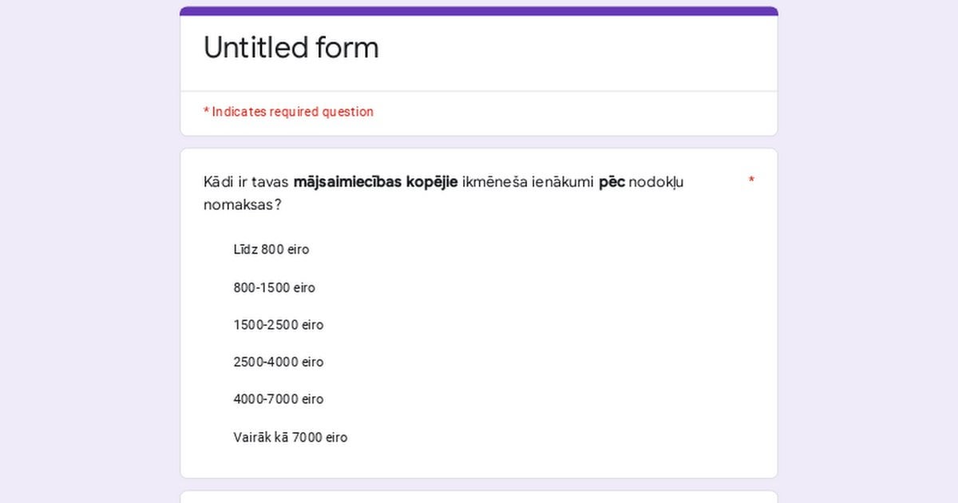Choose the "4000-7000 eiro" answer
Viewport: 958px width, 503px height.
click(278, 399)
